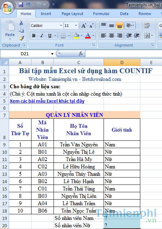Save the workbook using the floppy icon
Viewport: 162px width, 229px height.
[21, 5]
